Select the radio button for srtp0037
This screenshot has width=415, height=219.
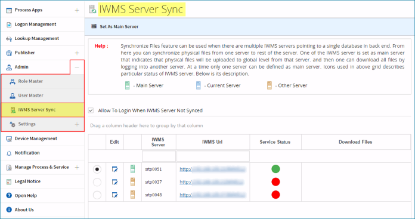click(97, 182)
